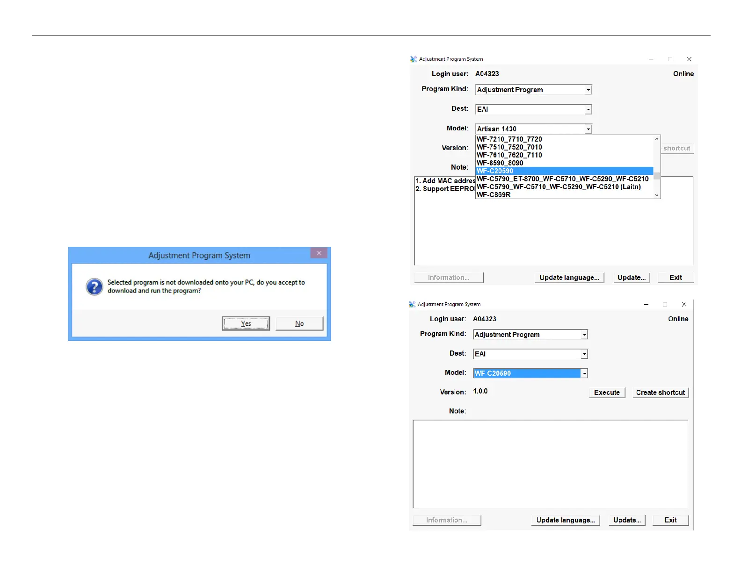Click the upper window's app title icon
The height and width of the screenshot is (572, 741).
coord(414,59)
